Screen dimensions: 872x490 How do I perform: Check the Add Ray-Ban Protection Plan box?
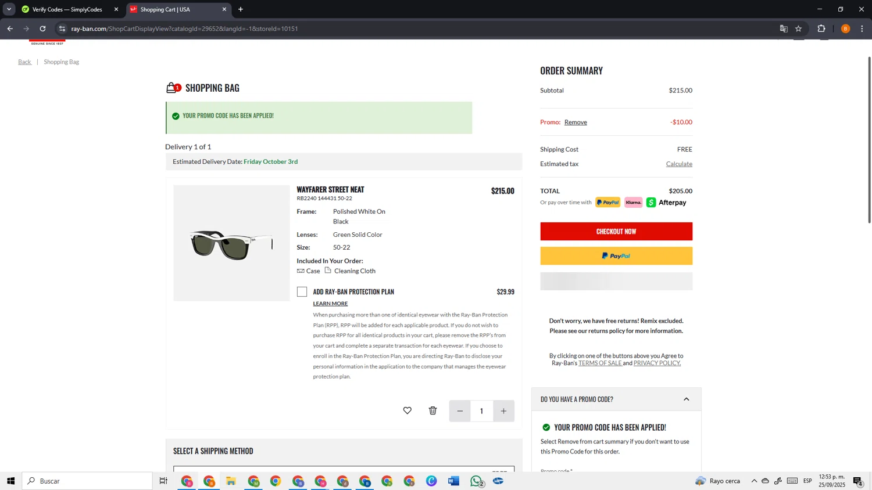pyautogui.click(x=302, y=291)
